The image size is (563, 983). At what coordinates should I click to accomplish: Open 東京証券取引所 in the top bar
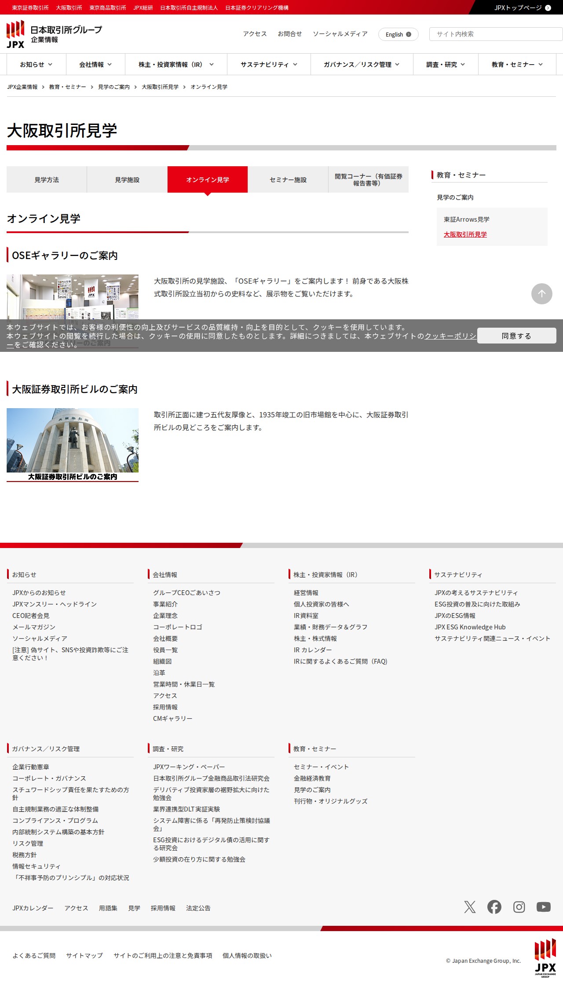point(30,8)
